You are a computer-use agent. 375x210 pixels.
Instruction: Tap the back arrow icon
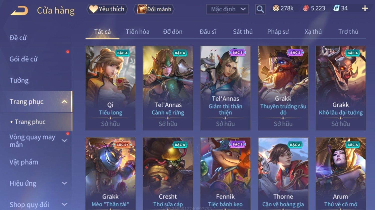point(19,11)
